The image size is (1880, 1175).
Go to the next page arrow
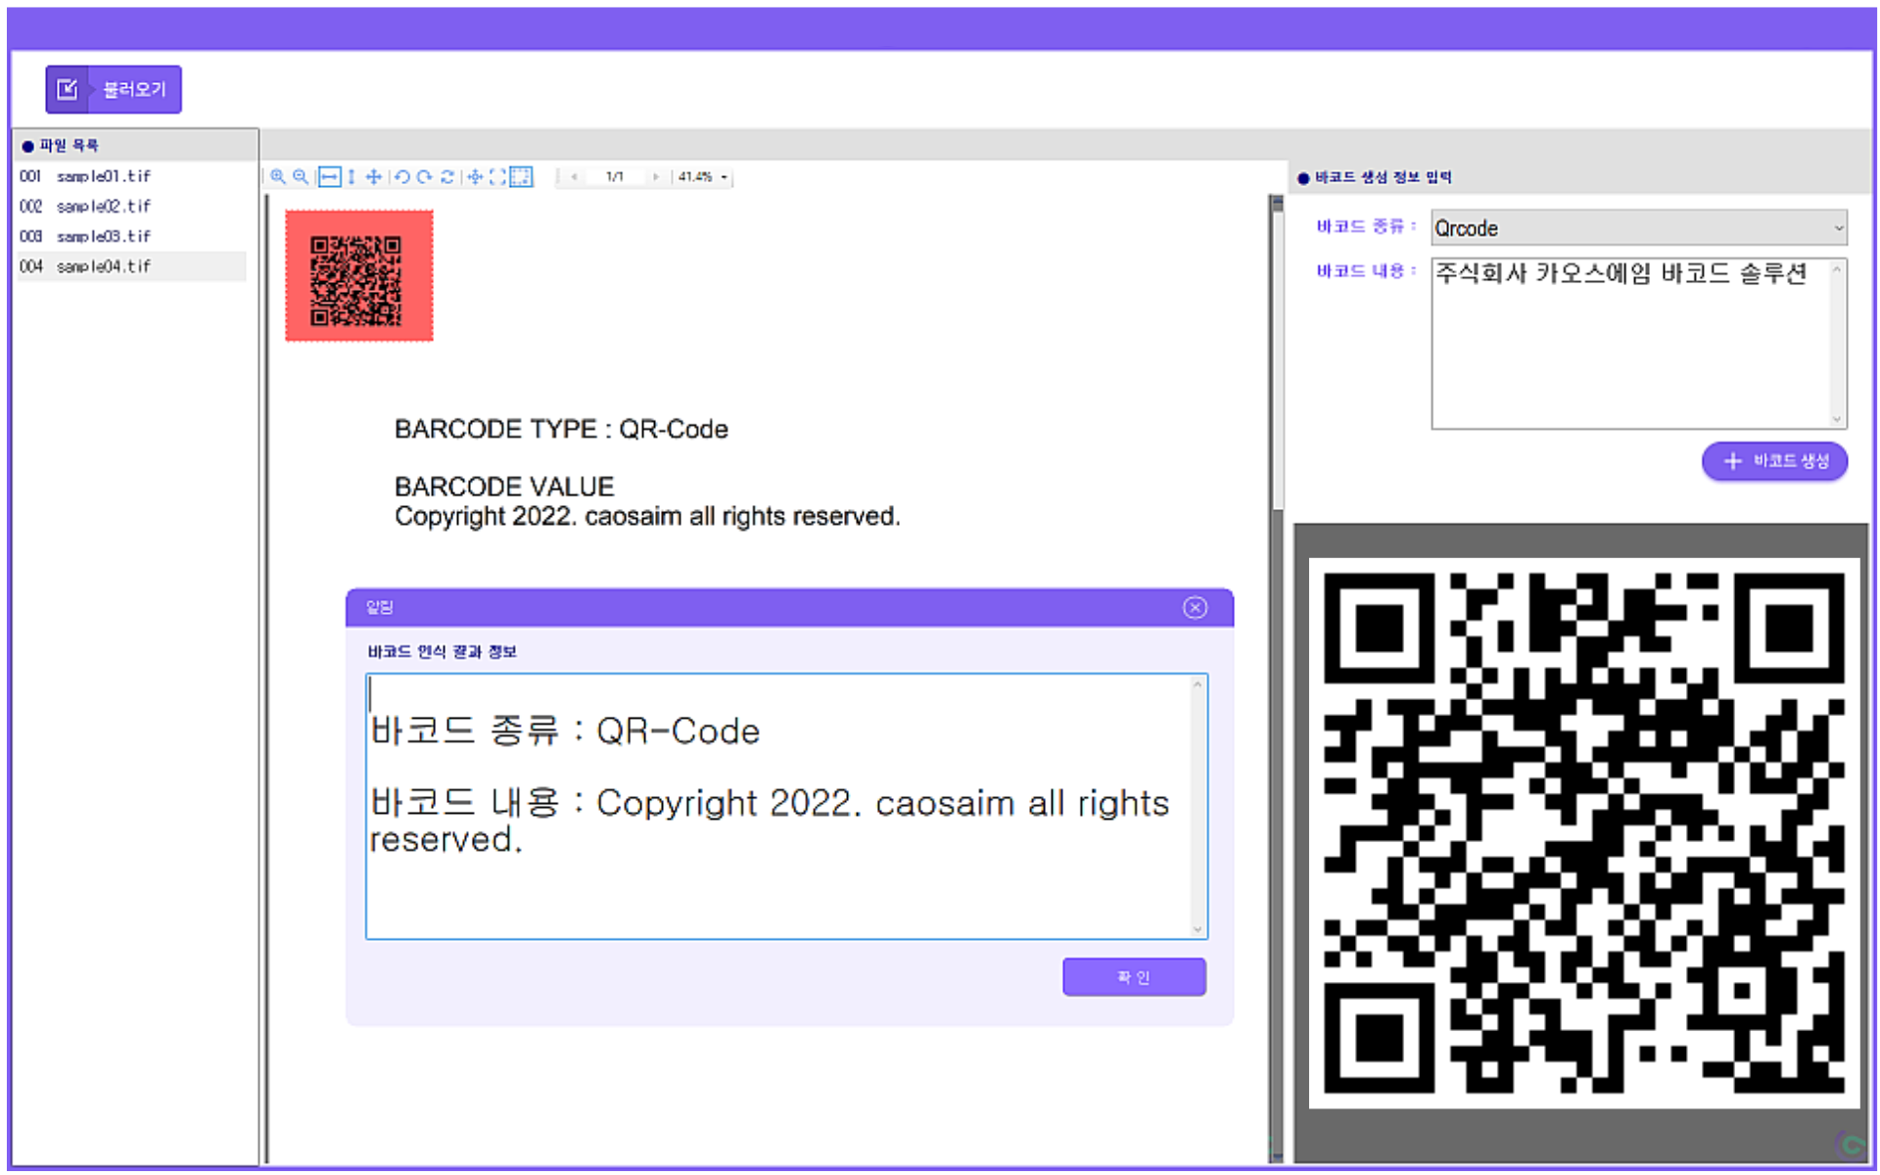pos(655,177)
